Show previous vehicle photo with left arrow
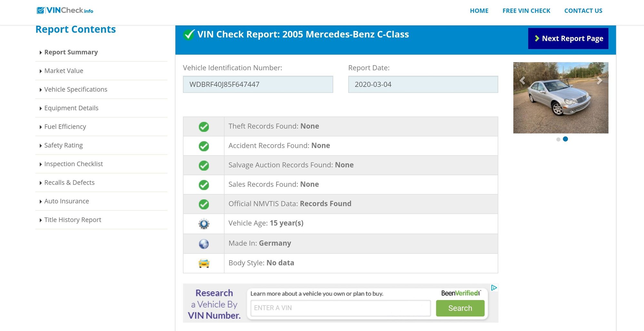Image resolution: width=644 pixels, height=331 pixels. (x=522, y=80)
